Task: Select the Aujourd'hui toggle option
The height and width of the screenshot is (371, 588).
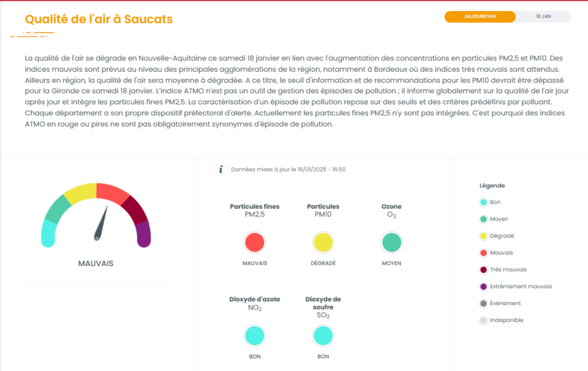Action: pyautogui.click(x=480, y=17)
